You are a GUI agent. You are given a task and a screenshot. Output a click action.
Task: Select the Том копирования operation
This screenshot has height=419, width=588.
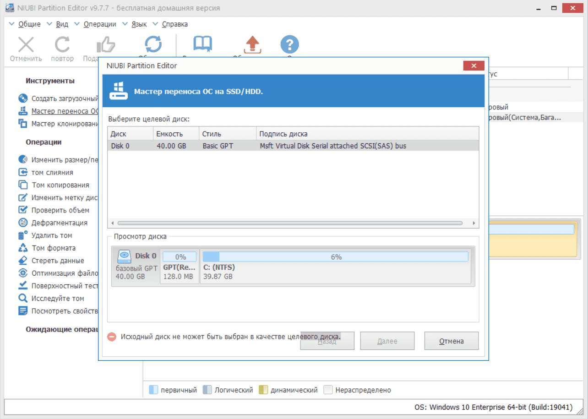point(60,185)
